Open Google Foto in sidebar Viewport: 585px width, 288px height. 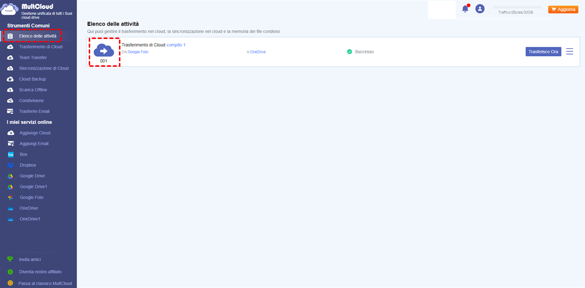(32, 197)
